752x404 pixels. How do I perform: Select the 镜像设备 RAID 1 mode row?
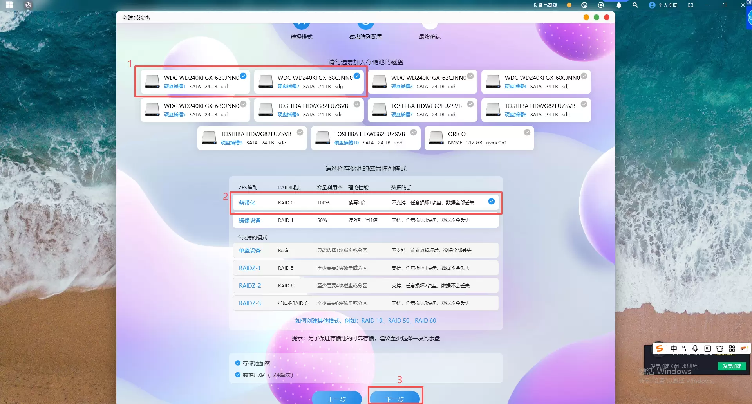365,220
